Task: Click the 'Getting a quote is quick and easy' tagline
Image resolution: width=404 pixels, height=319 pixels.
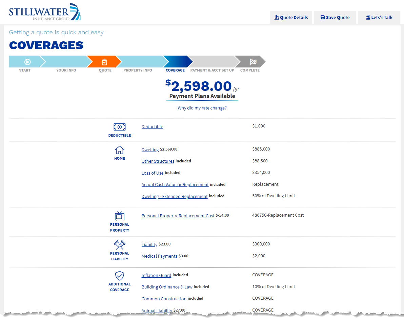Action: (x=56, y=32)
